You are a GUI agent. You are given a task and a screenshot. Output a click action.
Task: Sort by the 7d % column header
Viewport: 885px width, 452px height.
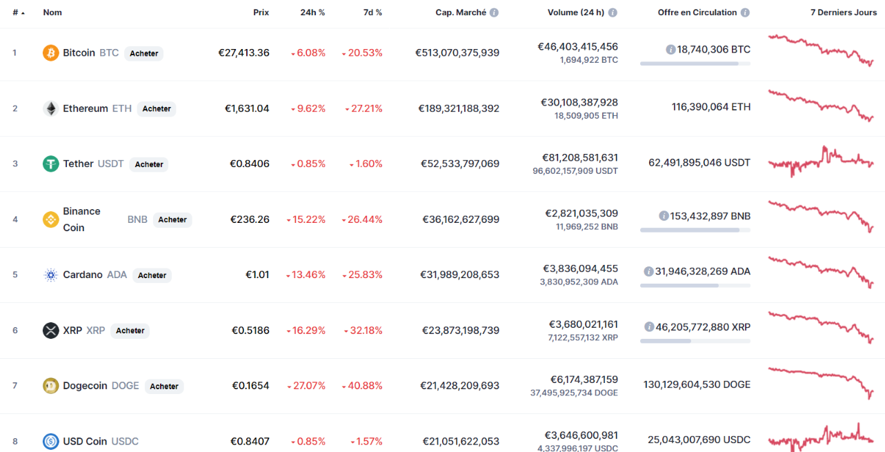373,12
